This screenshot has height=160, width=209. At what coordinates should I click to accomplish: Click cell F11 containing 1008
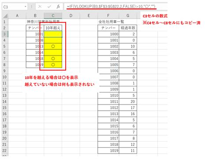pyautogui.click(x=108, y=83)
